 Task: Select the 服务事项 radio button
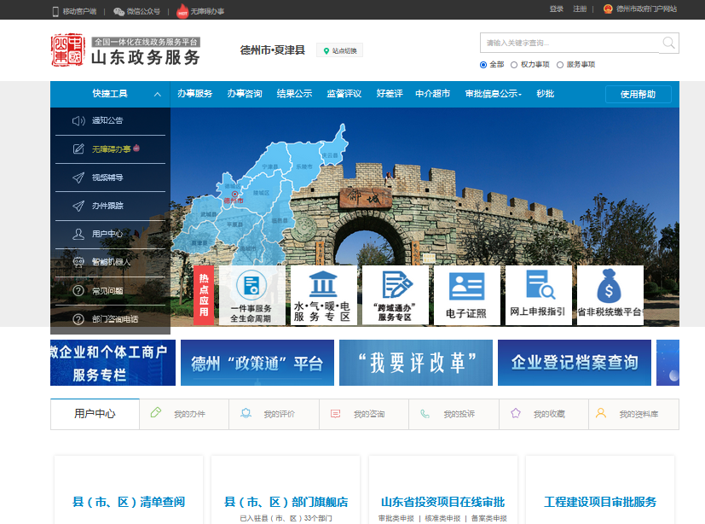click(x=560, y=65)
